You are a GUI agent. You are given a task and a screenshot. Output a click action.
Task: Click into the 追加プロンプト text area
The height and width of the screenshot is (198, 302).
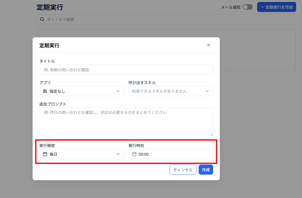(x=126, y=122)
